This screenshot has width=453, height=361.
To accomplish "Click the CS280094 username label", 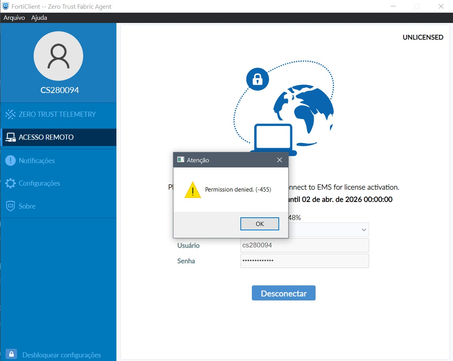I will tap(59, 90).
